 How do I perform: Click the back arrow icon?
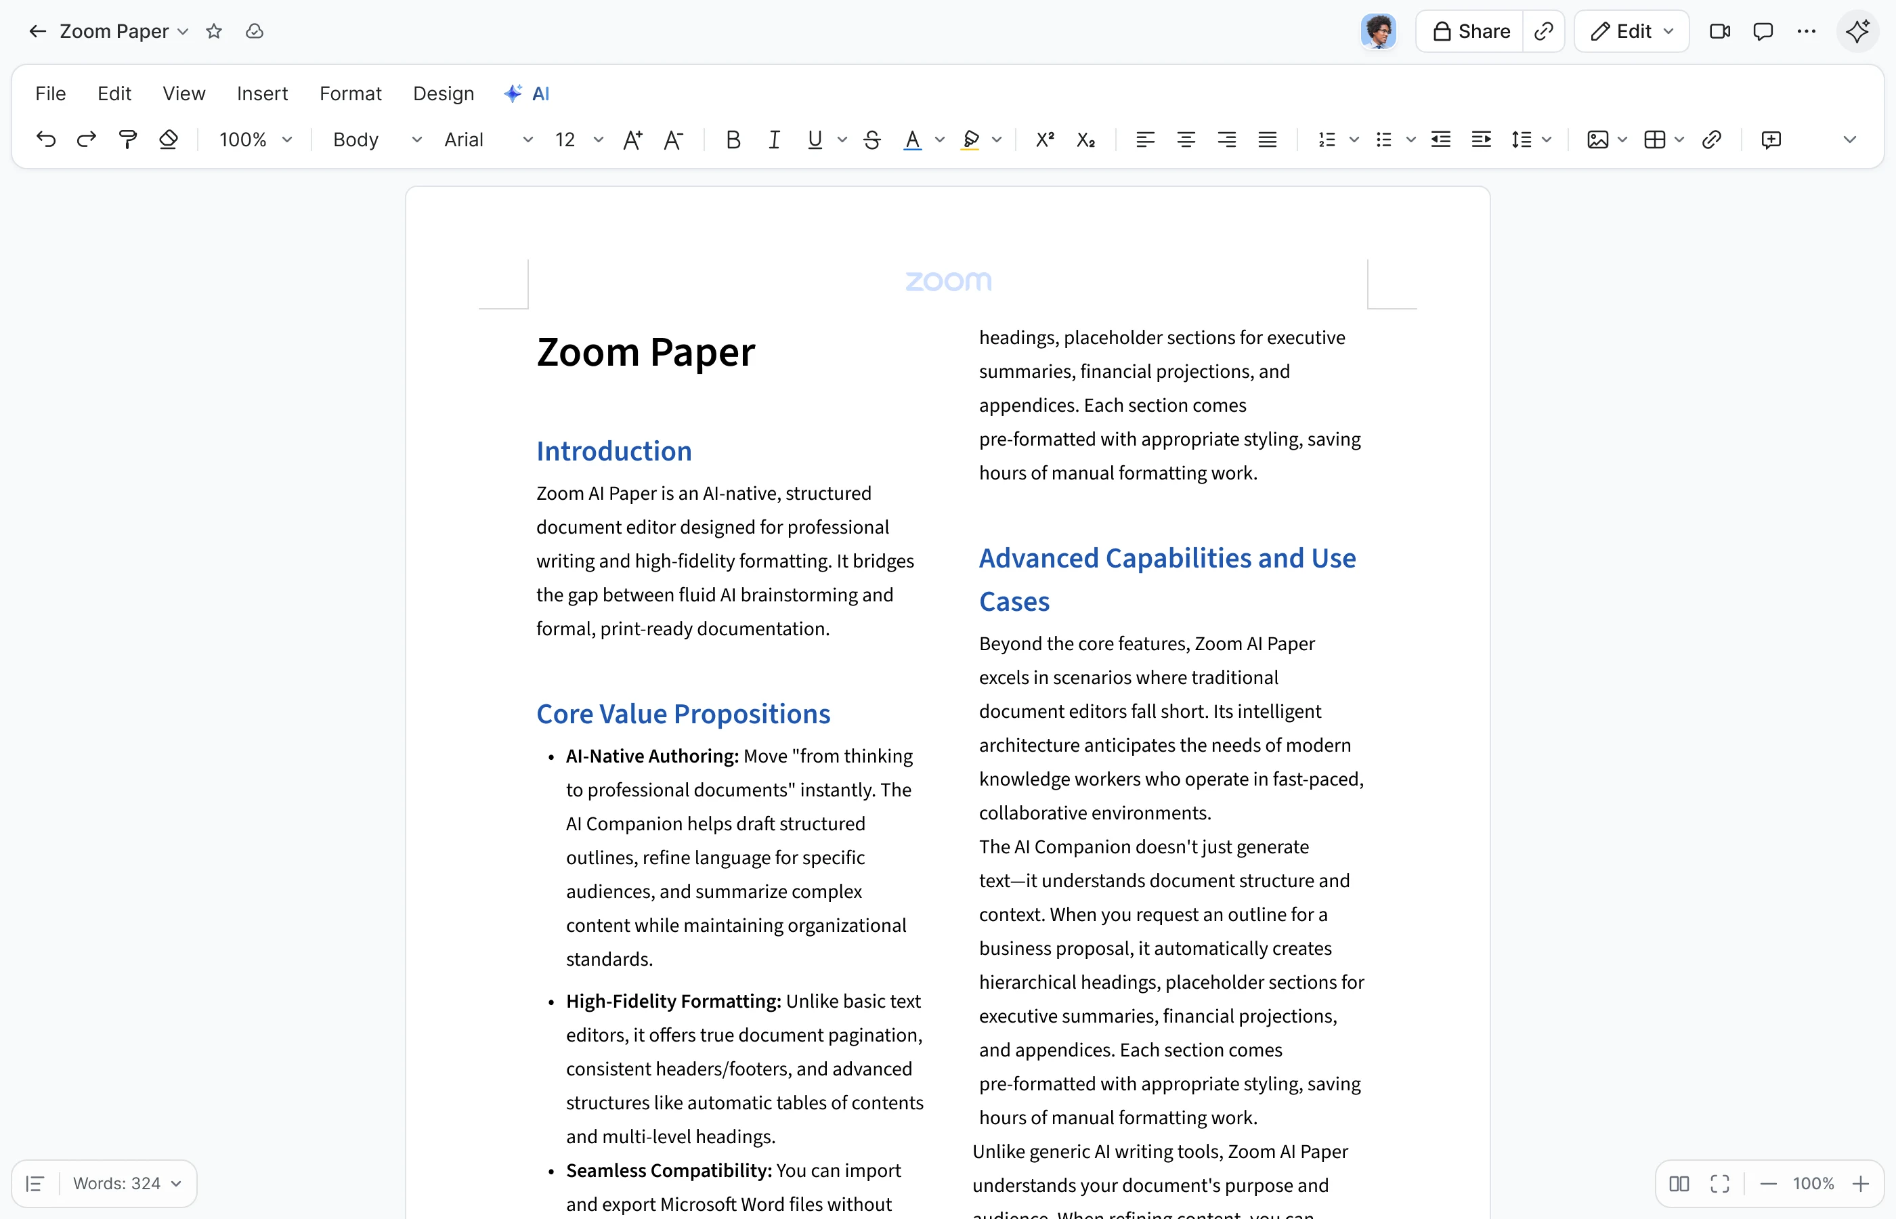pos(37,31)
